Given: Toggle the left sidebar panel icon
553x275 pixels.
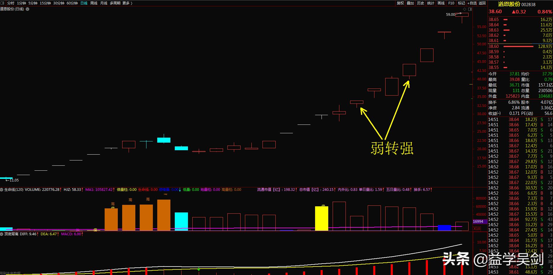Looking at the screenshot, I should pos(3,3).
